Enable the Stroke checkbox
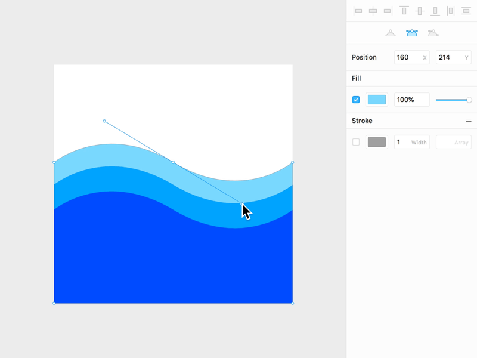 (x=356, y=142)
